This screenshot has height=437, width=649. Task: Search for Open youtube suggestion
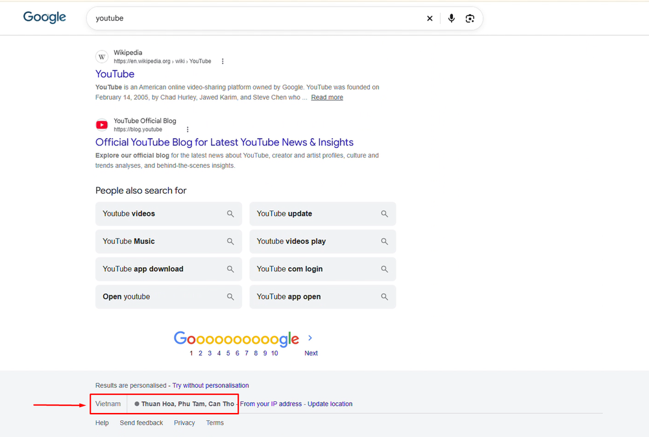click(169, 297)
